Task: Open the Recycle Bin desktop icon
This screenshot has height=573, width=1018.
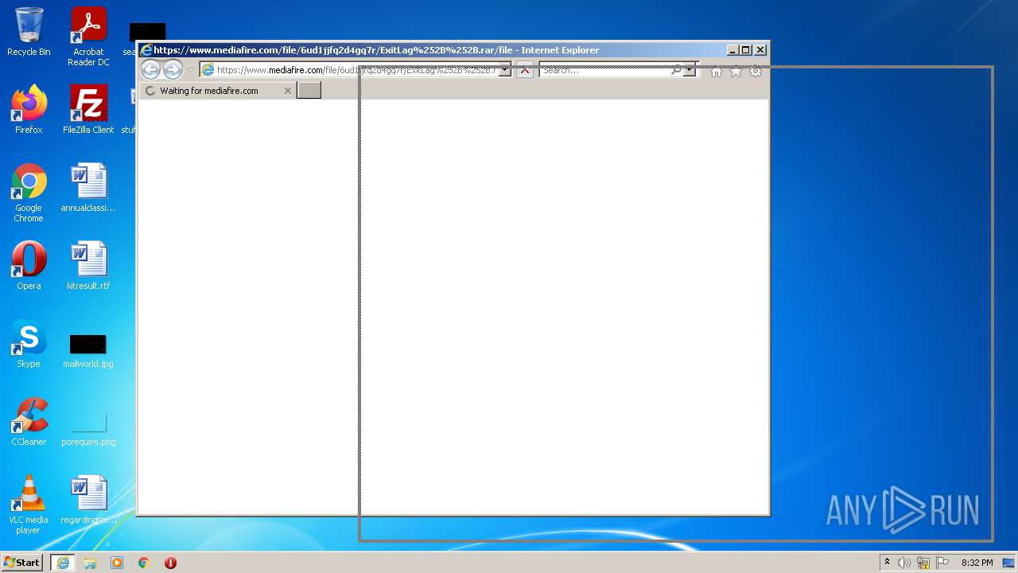Action: click(x=29, y=32)
